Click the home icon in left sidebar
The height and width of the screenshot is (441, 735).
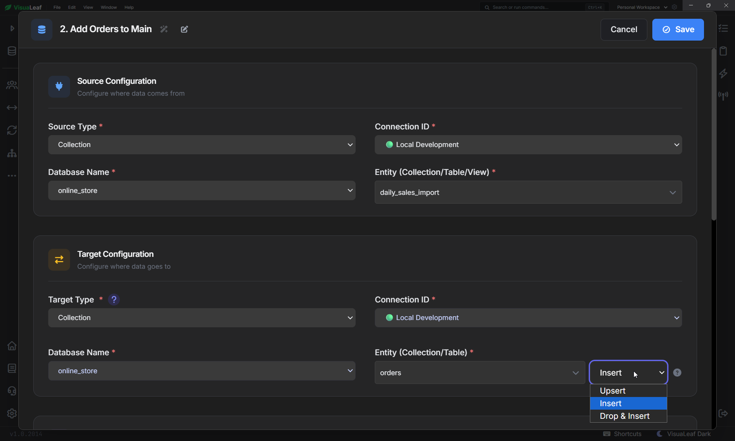click(12, 346)
